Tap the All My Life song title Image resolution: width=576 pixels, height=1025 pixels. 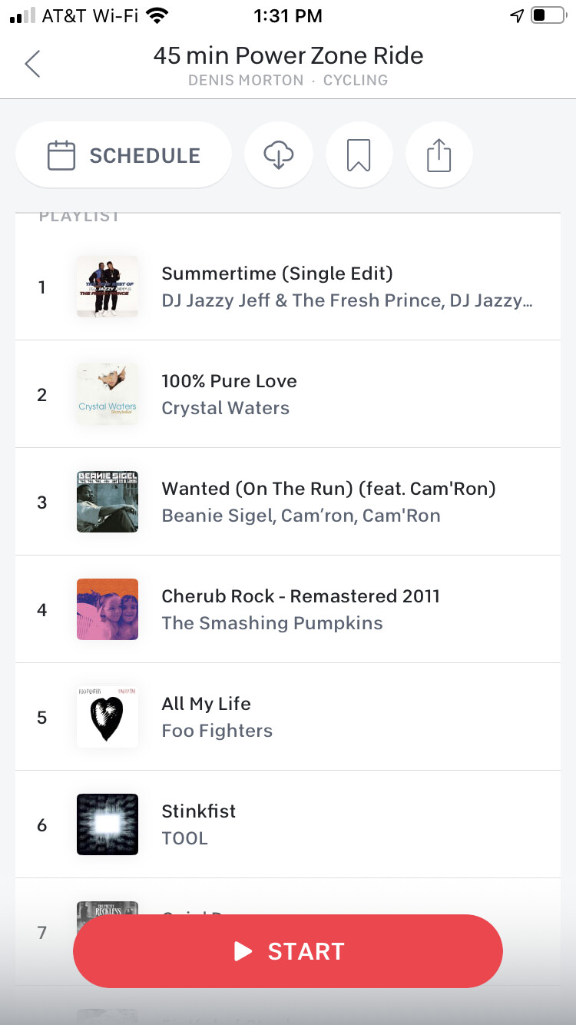(206, 704)
